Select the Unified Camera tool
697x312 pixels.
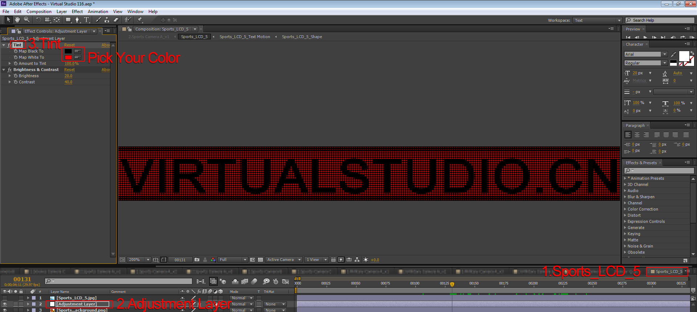(48, 20)
